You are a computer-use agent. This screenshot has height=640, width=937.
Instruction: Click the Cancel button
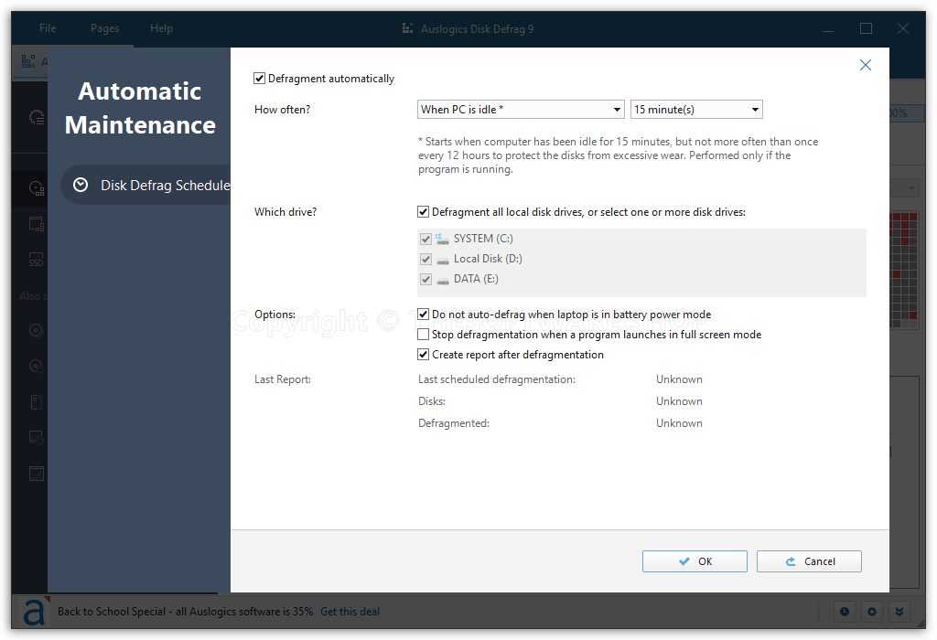tap(809, 561)
